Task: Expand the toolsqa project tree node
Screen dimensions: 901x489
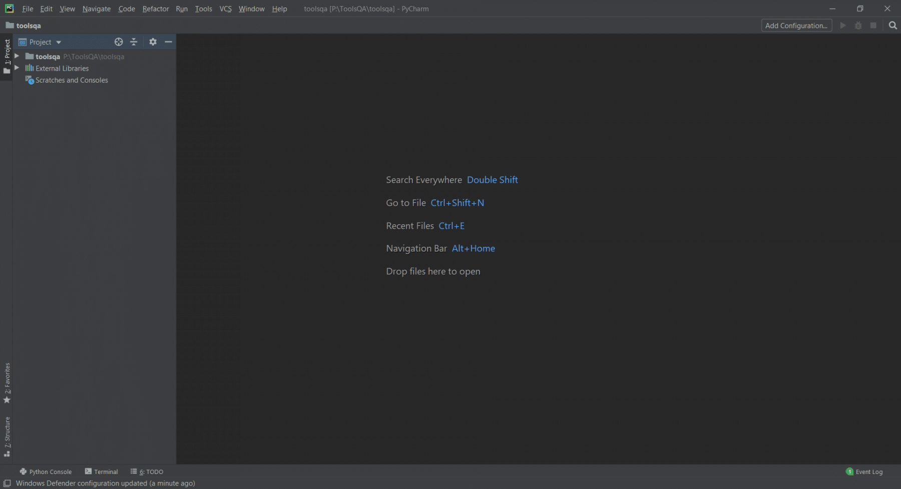Action: click(x=17, y=56)
